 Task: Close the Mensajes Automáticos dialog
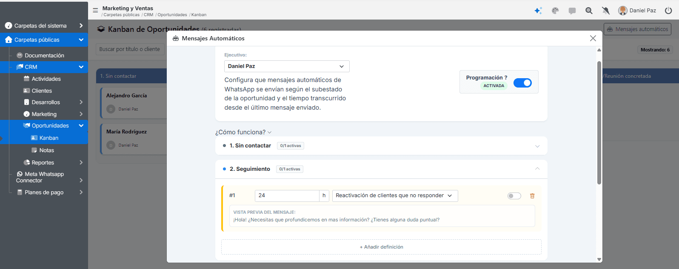pos(593,38)
